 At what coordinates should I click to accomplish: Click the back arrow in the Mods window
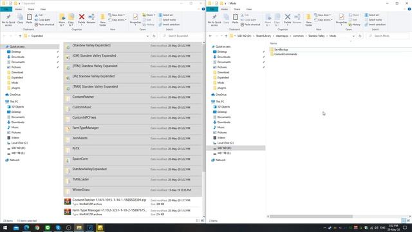[x=211, y=36]
